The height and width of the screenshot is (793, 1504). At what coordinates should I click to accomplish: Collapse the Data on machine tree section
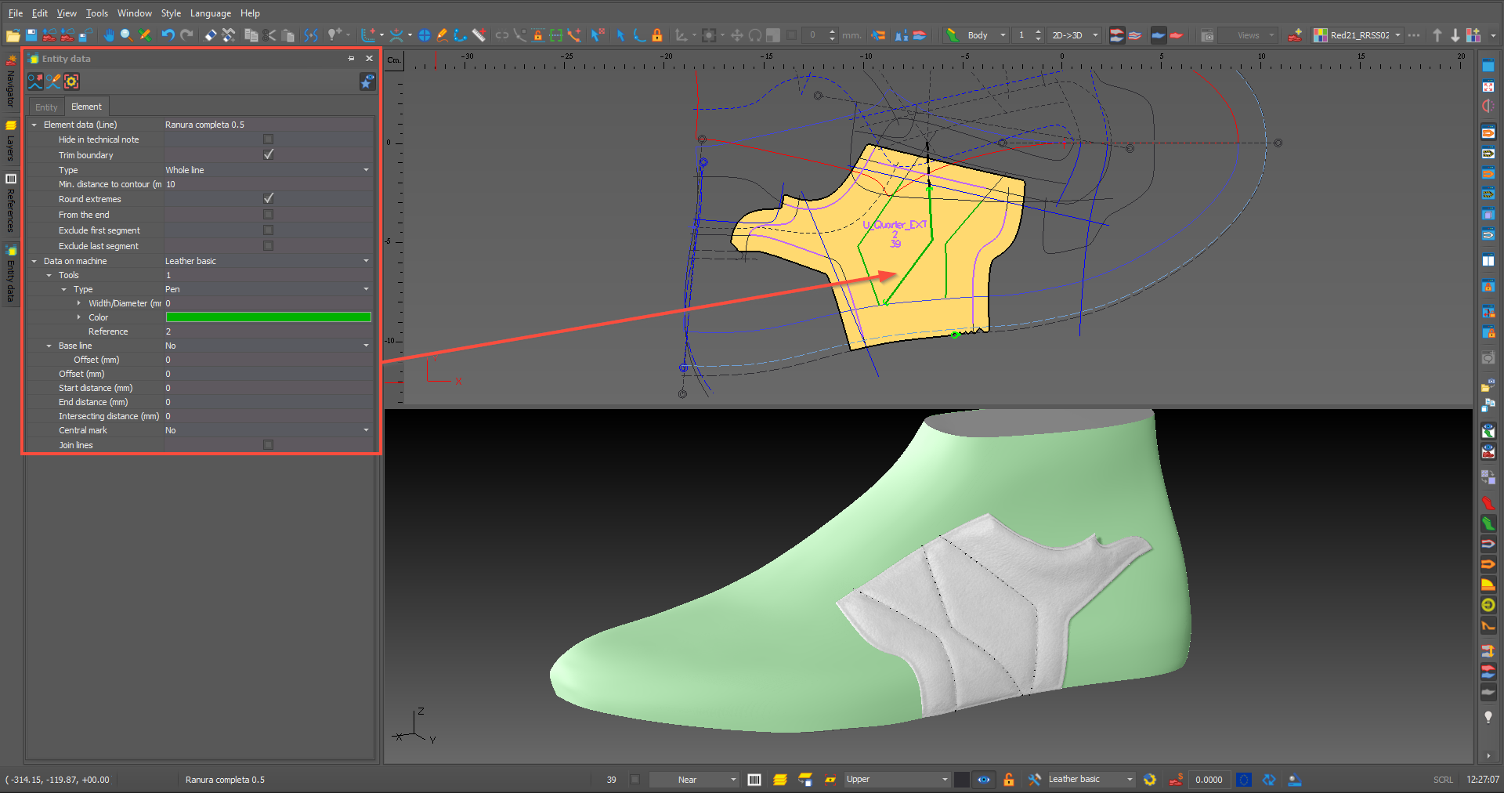click(x=34, y=261)
